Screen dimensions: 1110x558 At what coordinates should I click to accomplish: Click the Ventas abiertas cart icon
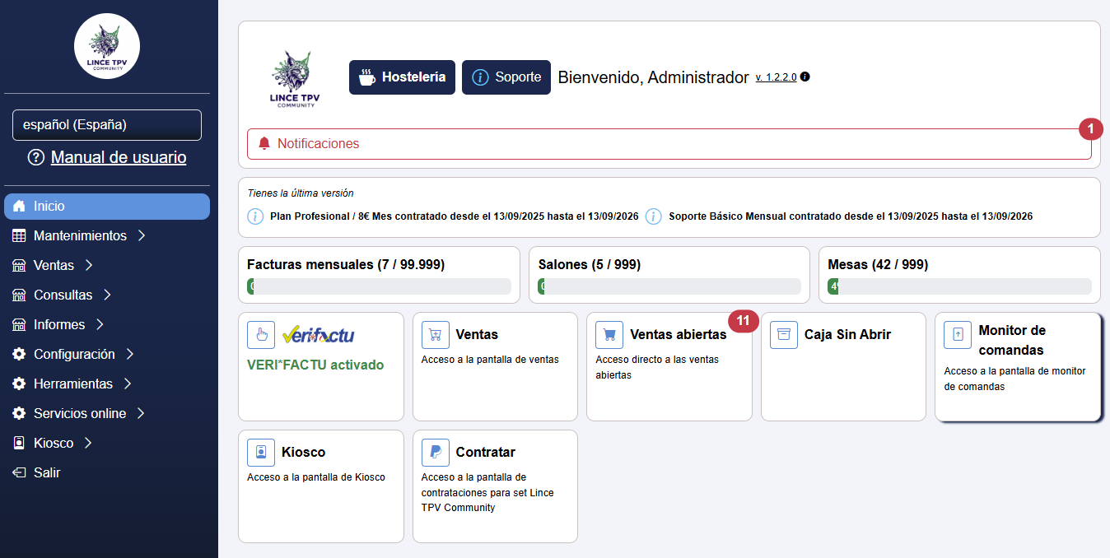point(609,335)
